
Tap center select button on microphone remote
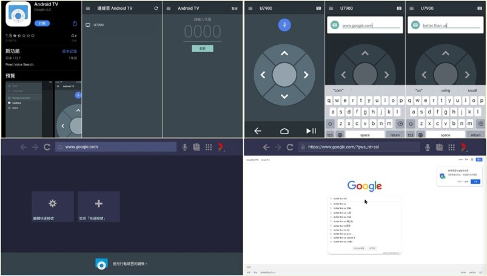[284, 75]
